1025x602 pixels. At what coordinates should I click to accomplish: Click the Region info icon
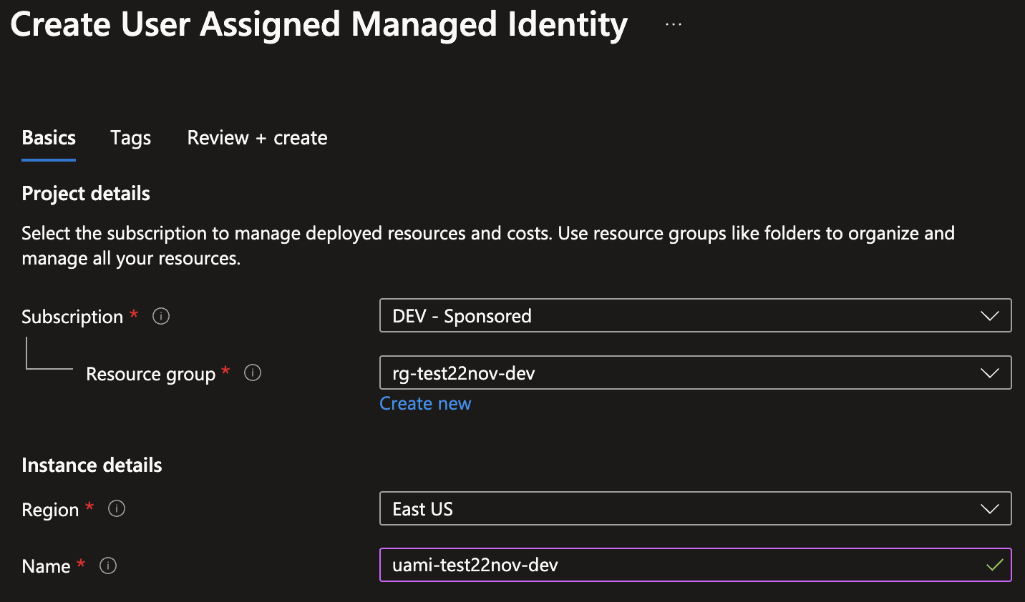117,508
